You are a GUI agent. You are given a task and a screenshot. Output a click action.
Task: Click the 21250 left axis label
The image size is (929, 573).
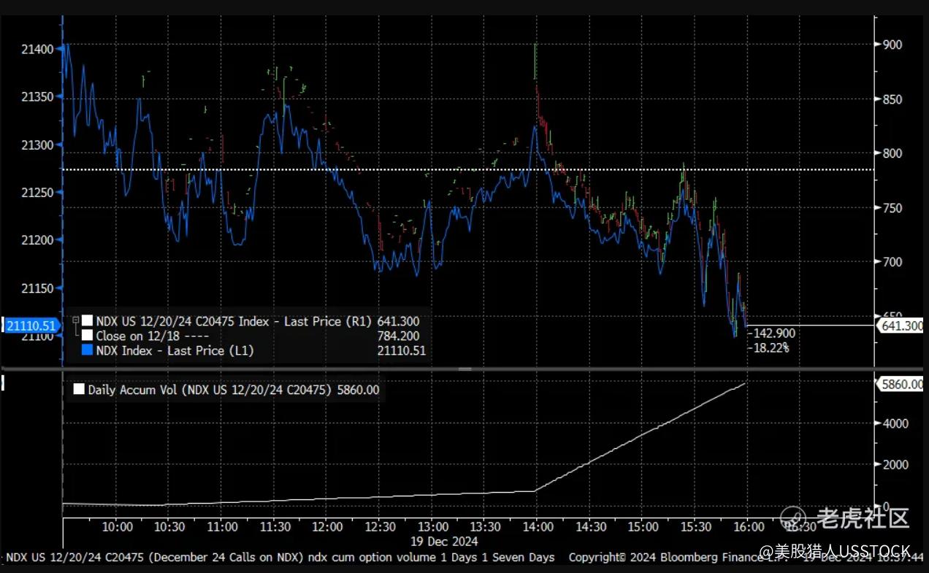coord(37,192)
